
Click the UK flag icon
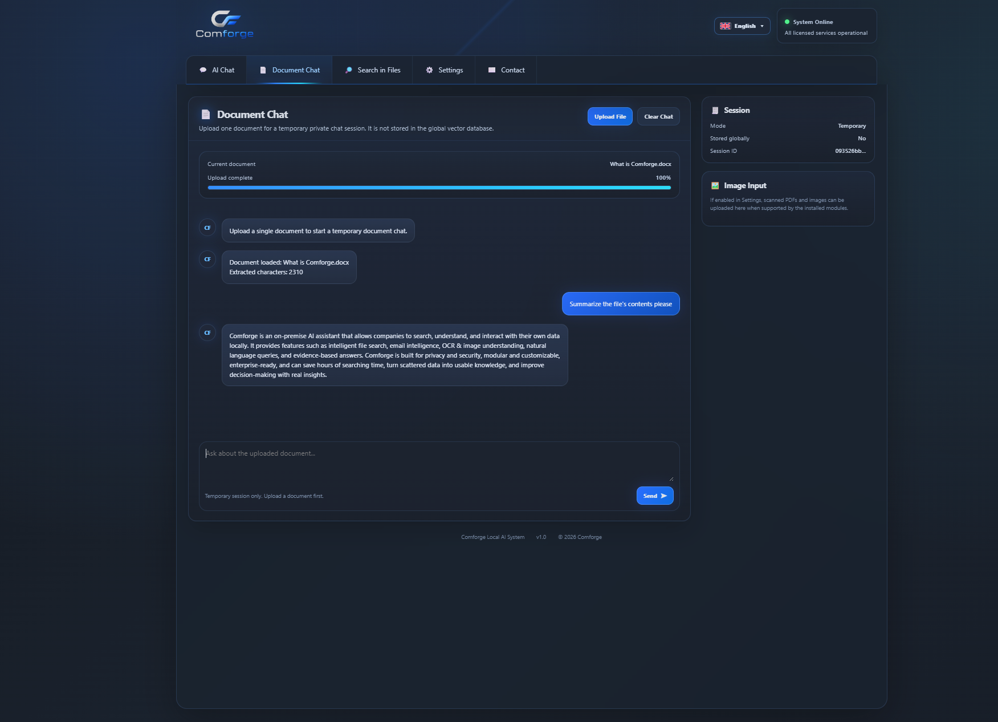(x=725, y=26)
